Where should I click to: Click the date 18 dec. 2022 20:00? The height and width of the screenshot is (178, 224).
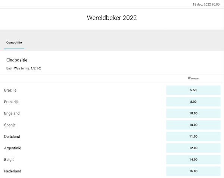206,4
